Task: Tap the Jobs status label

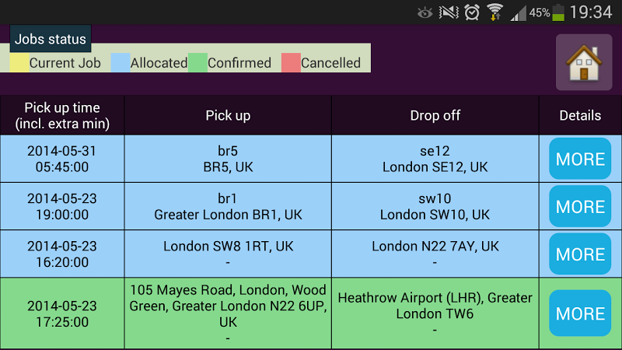Action: pyautogui.click(x=51, y=39)
